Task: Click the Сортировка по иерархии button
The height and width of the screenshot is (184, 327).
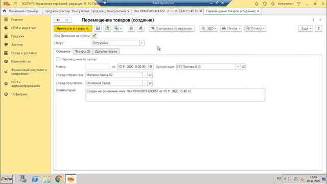Action: click(x=172, y=29)
